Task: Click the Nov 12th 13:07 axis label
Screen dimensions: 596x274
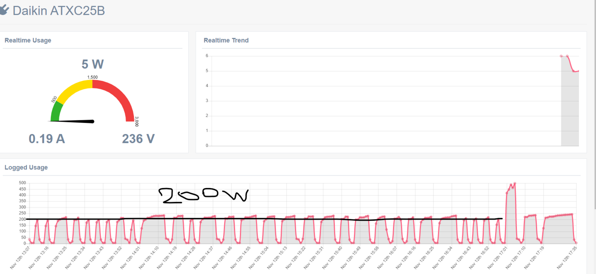Action: click(x=20, y=258)
